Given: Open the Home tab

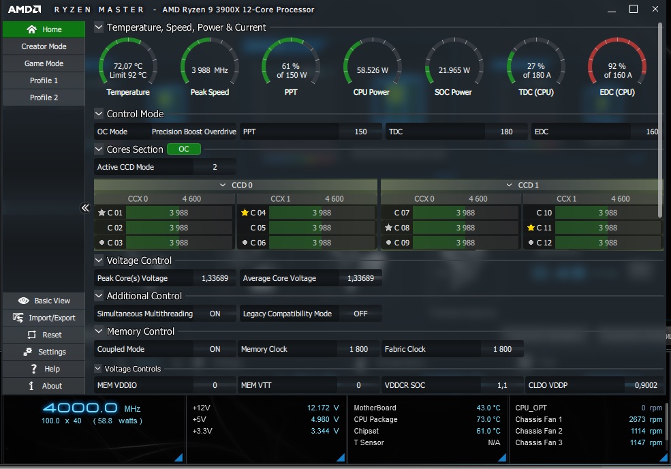Looking at the screenshot, I should 44,29.
